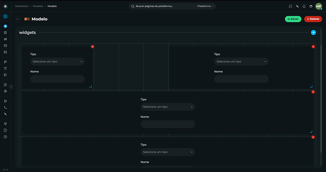The height and width of the screenshot is (172, 326).
Task: Open the Telegram paper-plane sidebar icon
Action: (5, 26)
